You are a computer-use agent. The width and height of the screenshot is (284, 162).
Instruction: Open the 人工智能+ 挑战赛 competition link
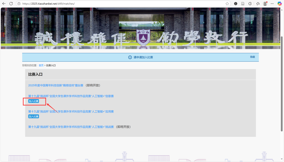tap(71, 127)
